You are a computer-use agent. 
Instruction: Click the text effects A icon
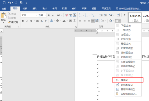(51, 21)
